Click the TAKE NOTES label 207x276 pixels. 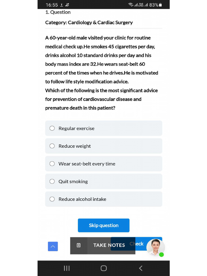point(109,245)
